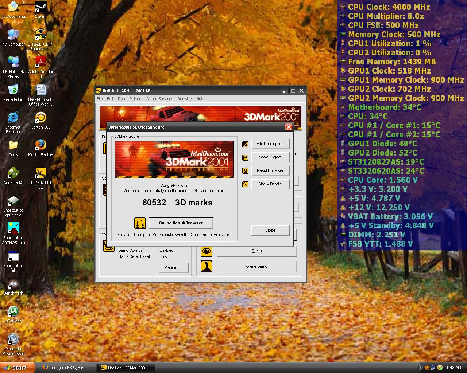Screen dimensions: 467x373
Task: Launch µTorrent from desktop
Action: (x=13, y=314)
